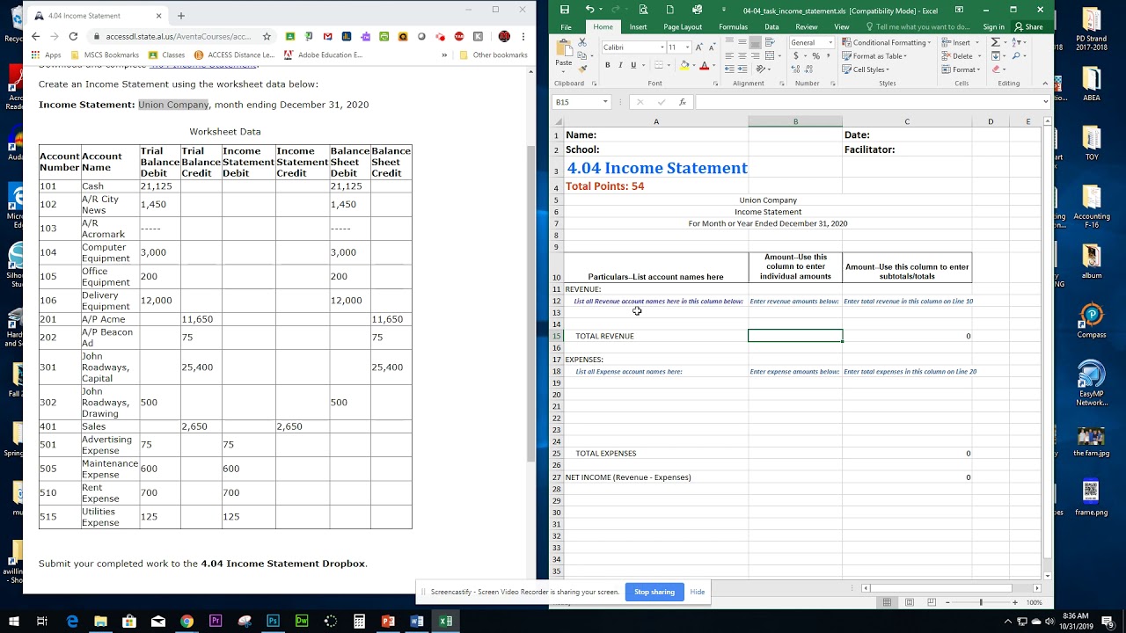Switch to the Data ribbon tab
The width and height of the screenshot is (1126, 633).
[x=771, y=27]
